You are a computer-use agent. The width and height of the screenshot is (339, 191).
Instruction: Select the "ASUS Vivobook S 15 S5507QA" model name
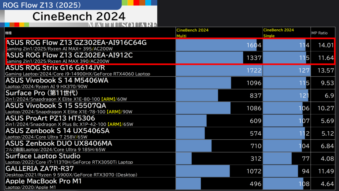click(x=56, y=105)
